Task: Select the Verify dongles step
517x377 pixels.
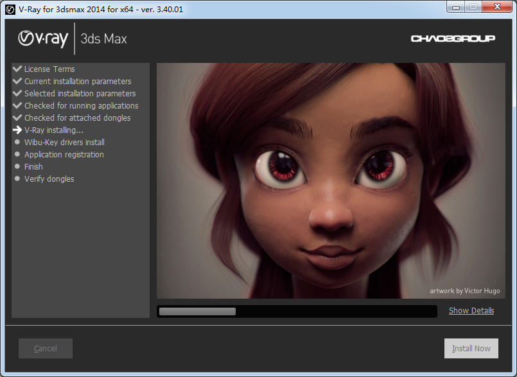Action: (49, 179)
